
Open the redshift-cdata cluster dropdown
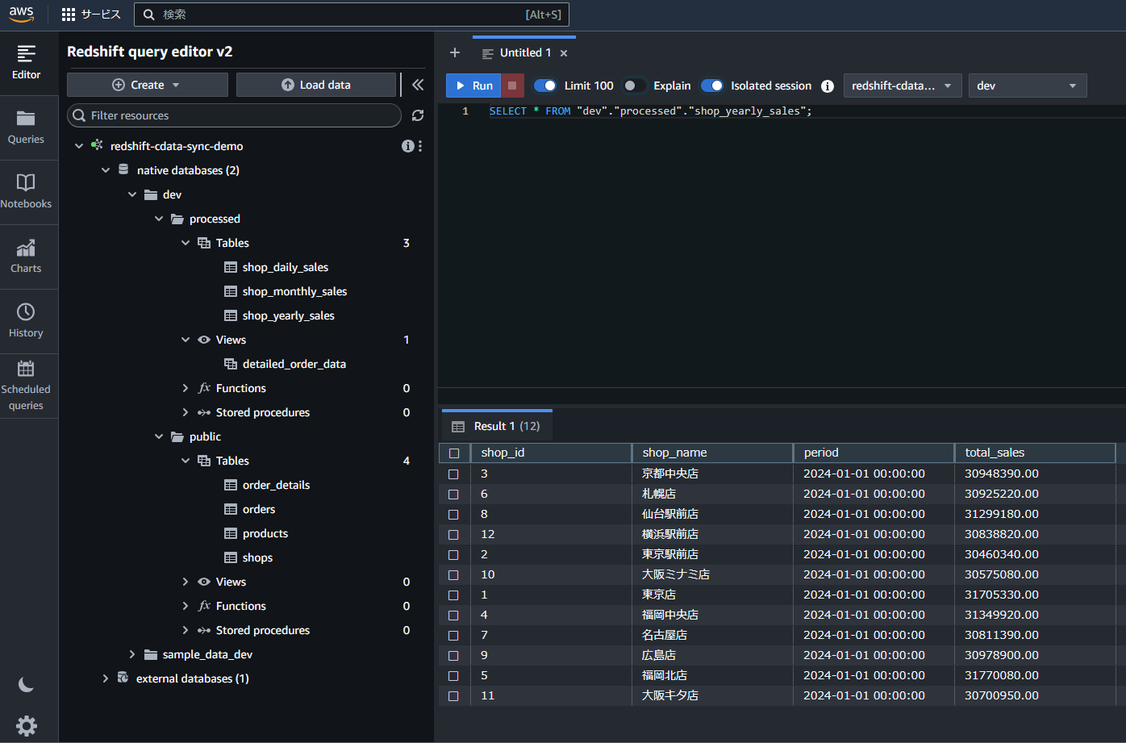tap(903, 86)
